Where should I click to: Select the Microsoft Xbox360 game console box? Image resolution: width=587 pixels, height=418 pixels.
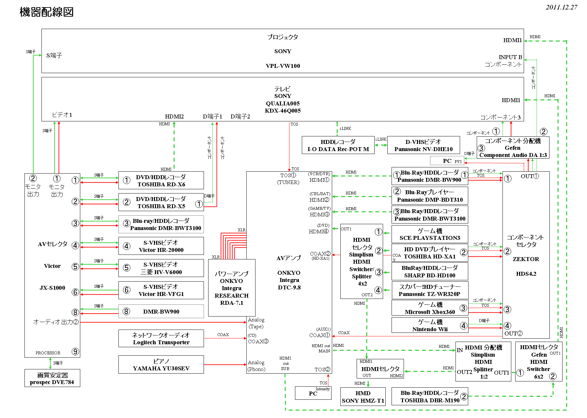(x=429, y=308)
